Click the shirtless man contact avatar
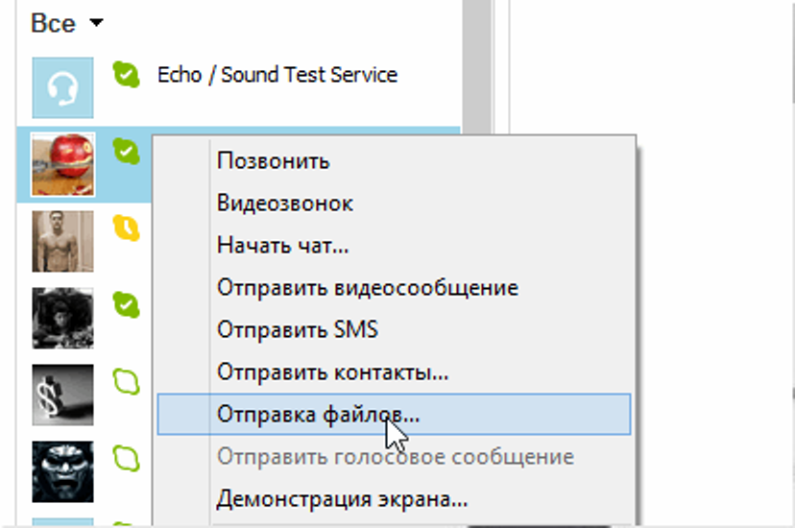Image resolution: width=795 pixels, height=528 pixels. point(63,241)
